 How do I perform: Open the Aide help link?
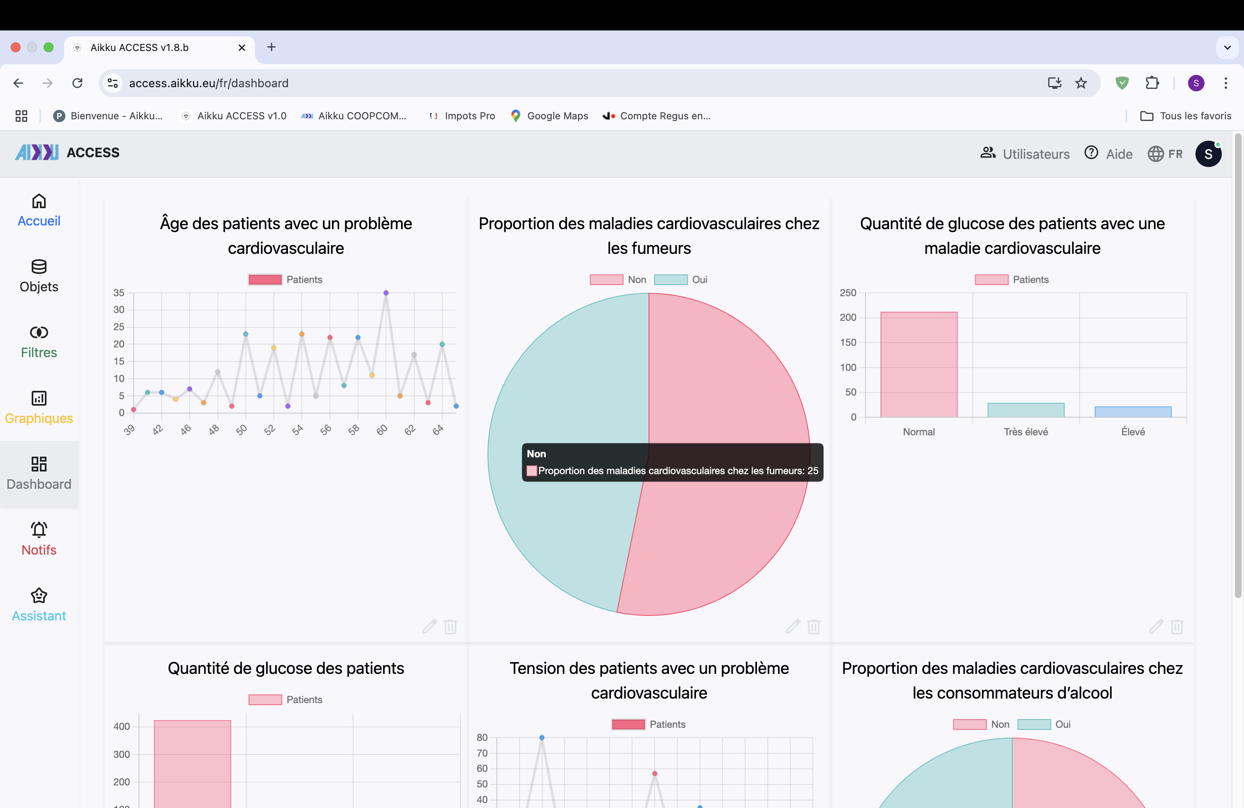point(1109,153)
